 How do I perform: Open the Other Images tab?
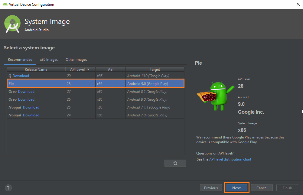click(x=76, y=60)
